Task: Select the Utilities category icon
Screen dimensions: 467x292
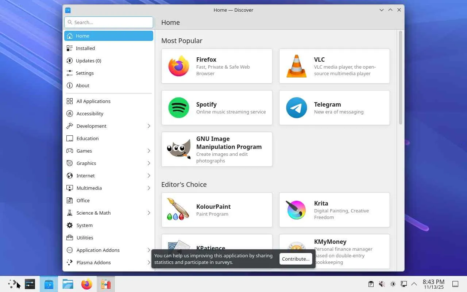Action: 70,238
